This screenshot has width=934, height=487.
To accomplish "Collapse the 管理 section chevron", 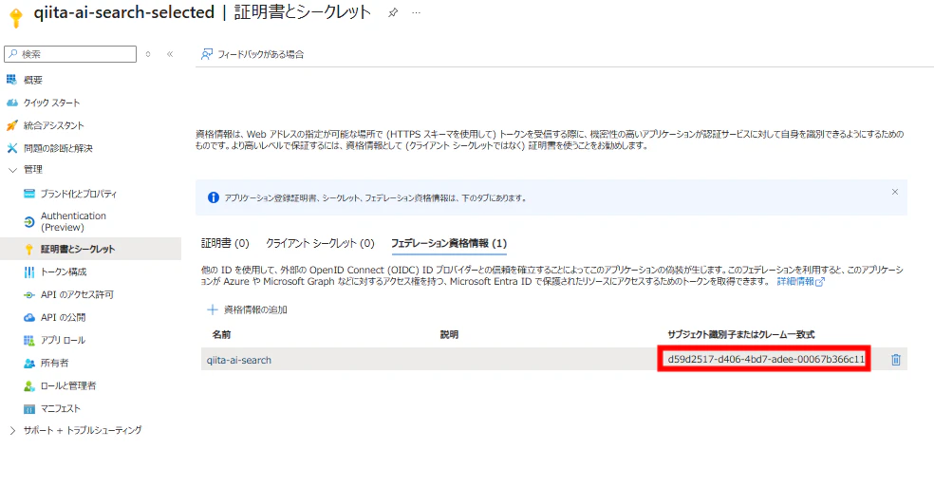I will (x=12, y=170).
